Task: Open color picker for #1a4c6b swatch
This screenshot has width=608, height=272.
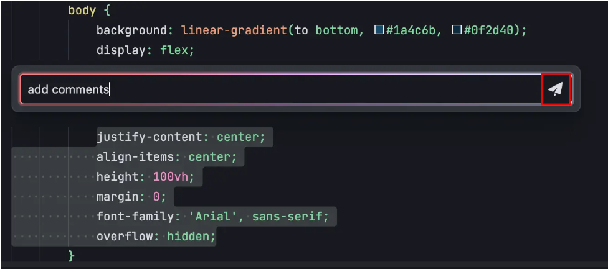Action: click(379, 30)
